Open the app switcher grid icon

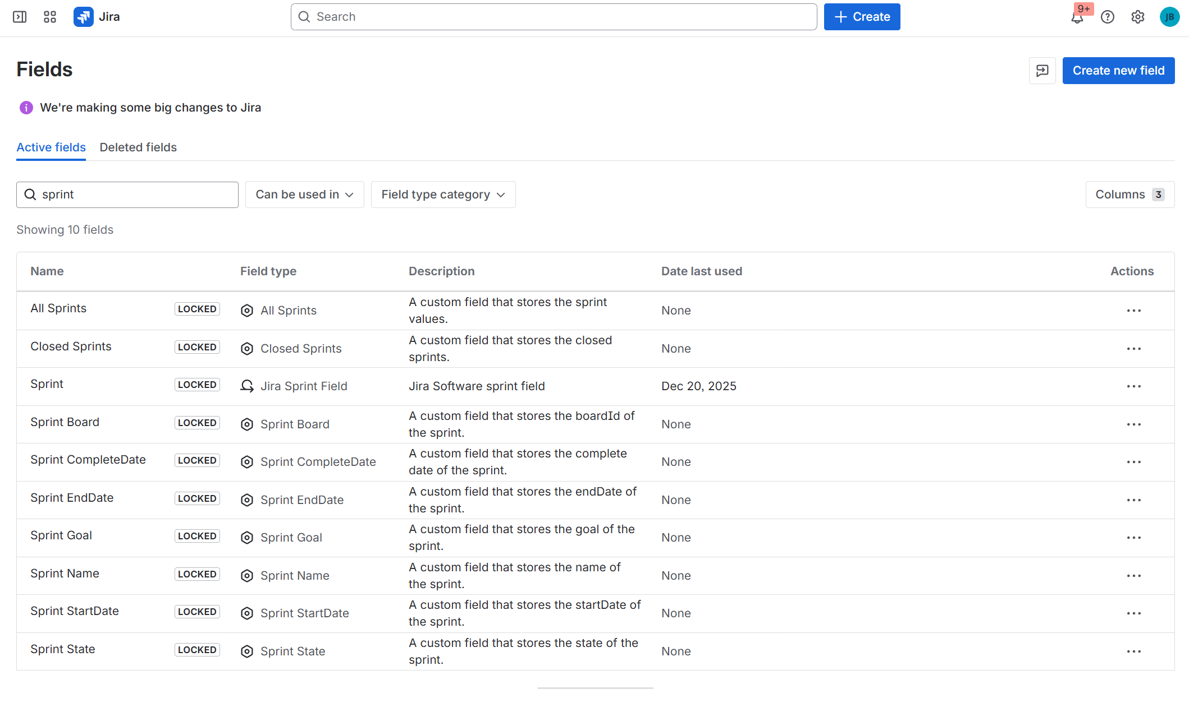pyautogui.click(x=50, y=17)
